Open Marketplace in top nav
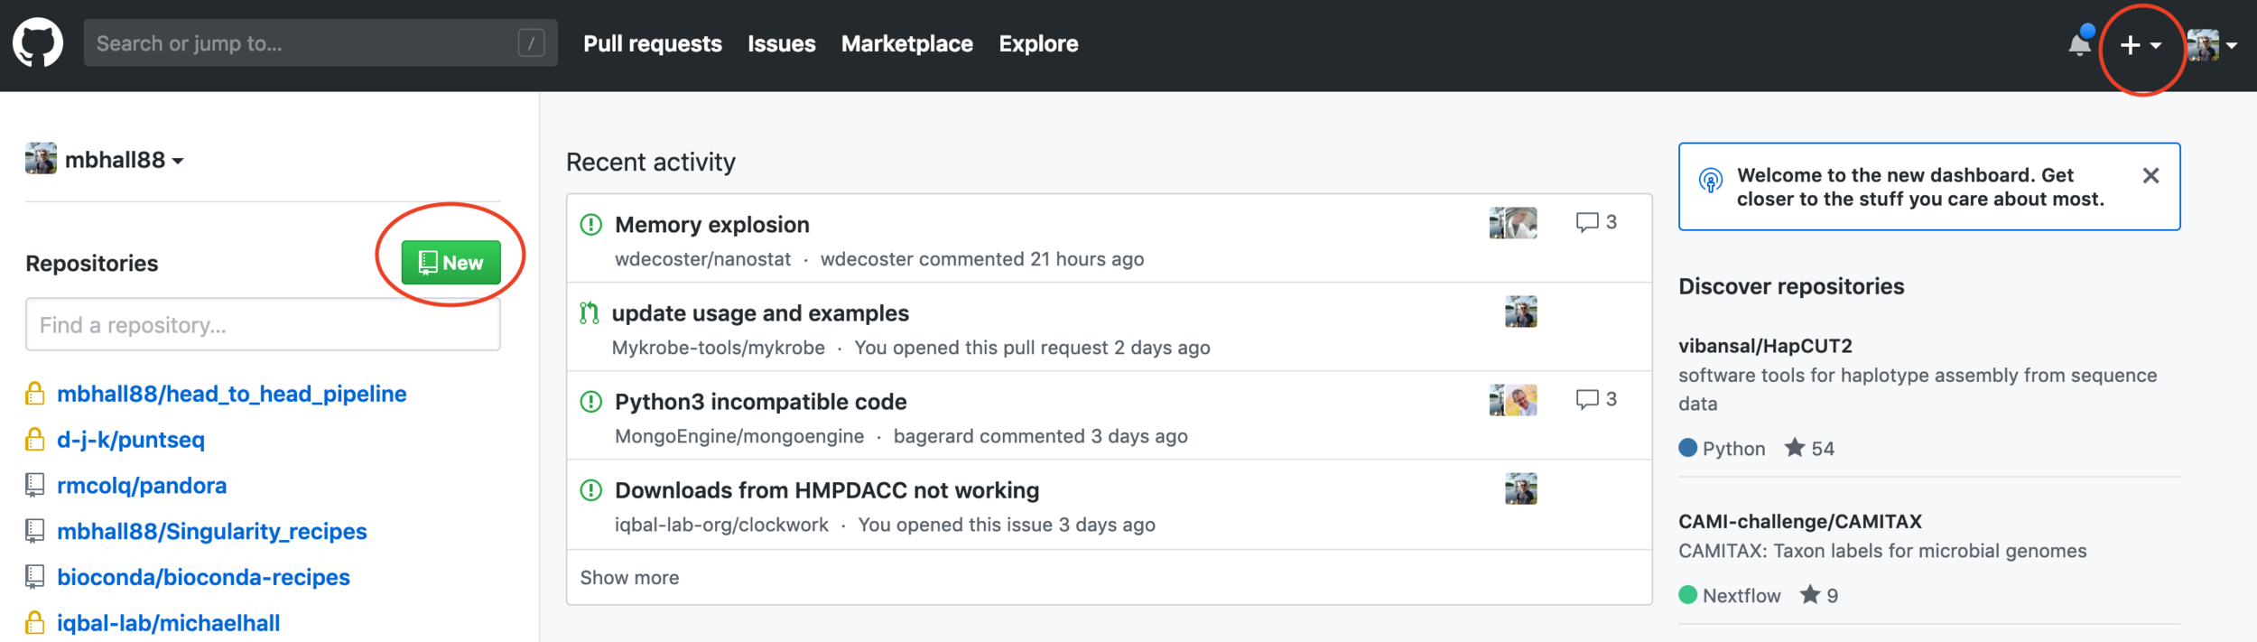This screenshot has height=642, width=2257. [907, 43]
